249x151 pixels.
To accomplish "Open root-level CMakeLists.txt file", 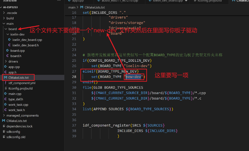I will pyautogui.click(x=16, y=121).
